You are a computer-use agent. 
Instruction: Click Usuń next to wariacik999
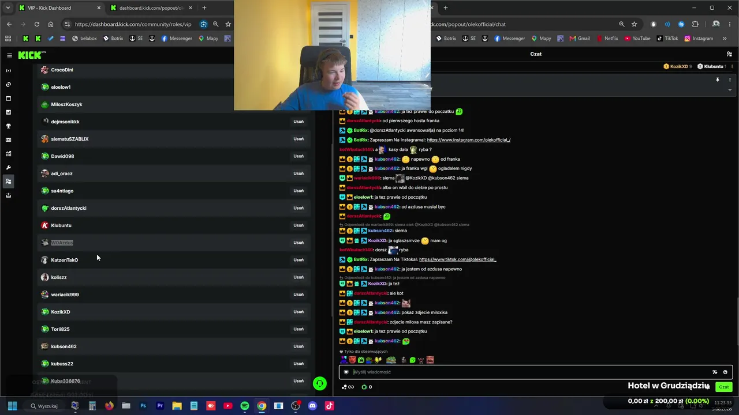point(298,295)
